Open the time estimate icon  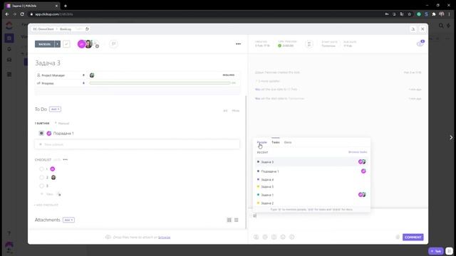coord(309,44)
